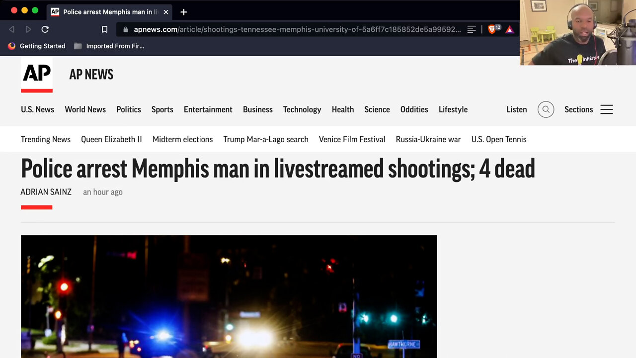
Task: Open Imported From Firefox bookmarks folder
Action: [x=109, y=46]
